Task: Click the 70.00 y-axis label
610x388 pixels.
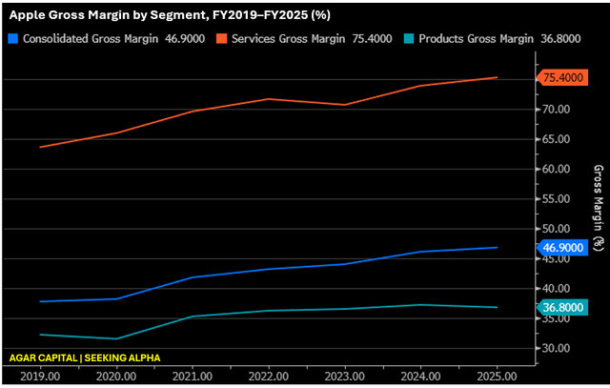Action: [557, 110]
